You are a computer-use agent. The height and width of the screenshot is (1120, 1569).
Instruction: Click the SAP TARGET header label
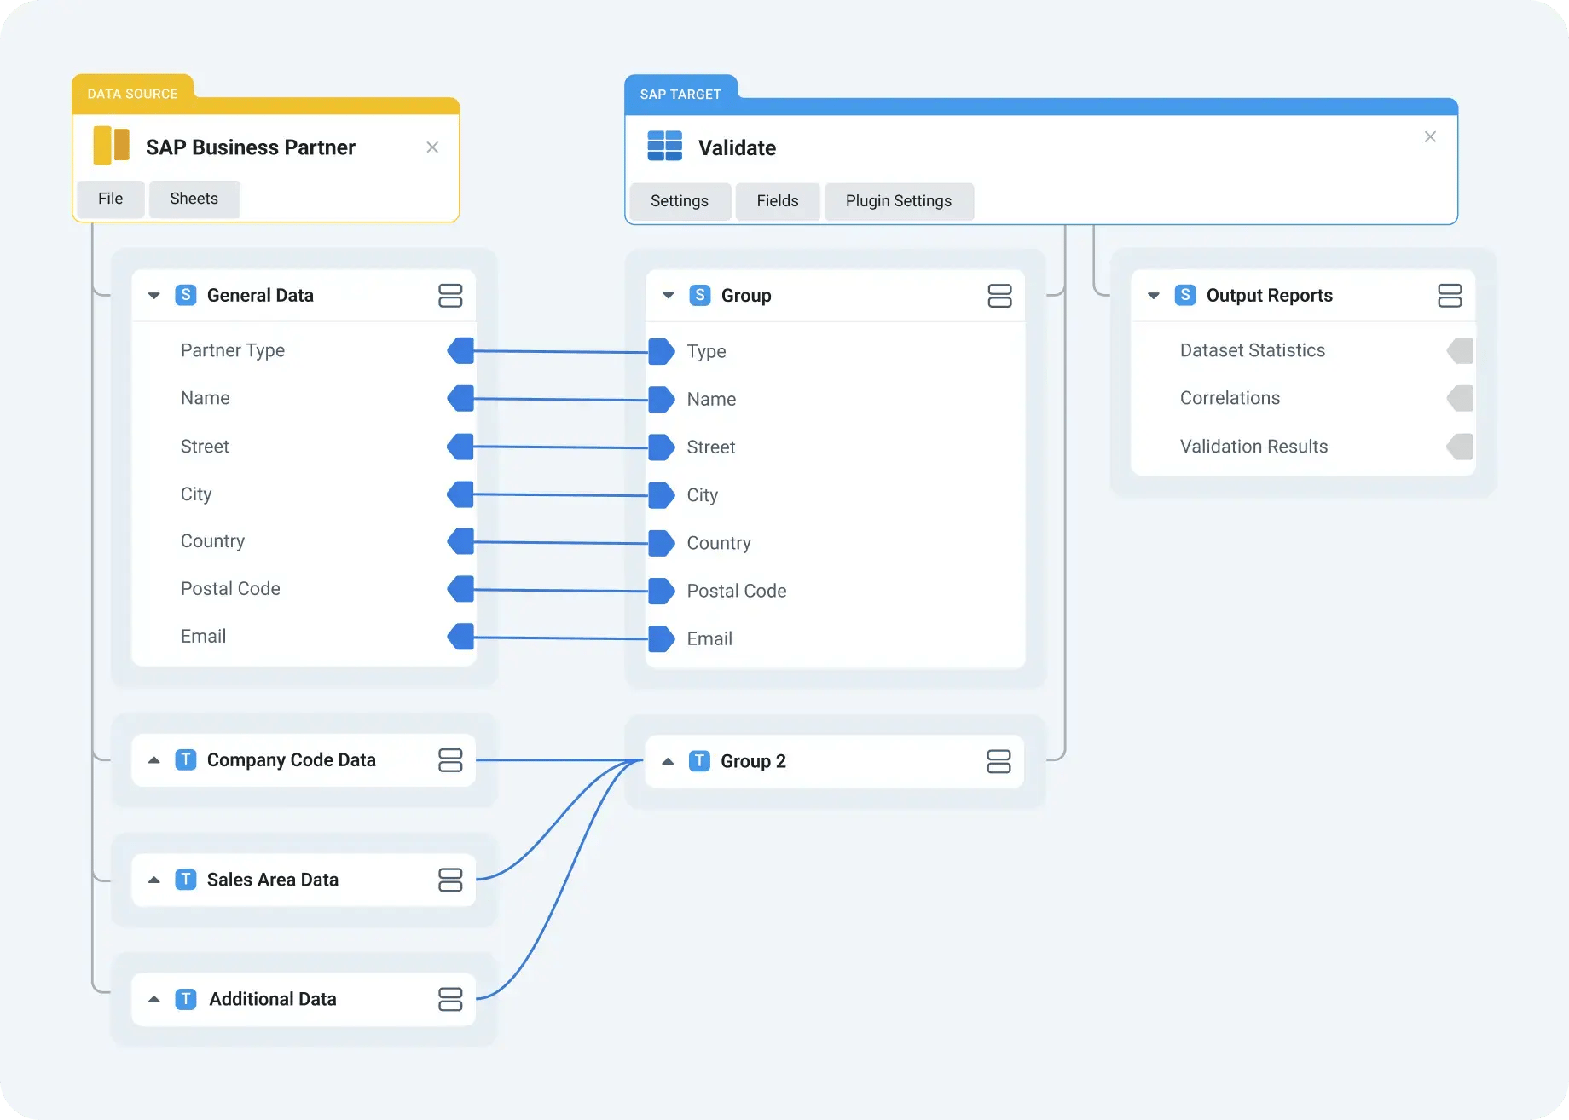pos(680,95)
